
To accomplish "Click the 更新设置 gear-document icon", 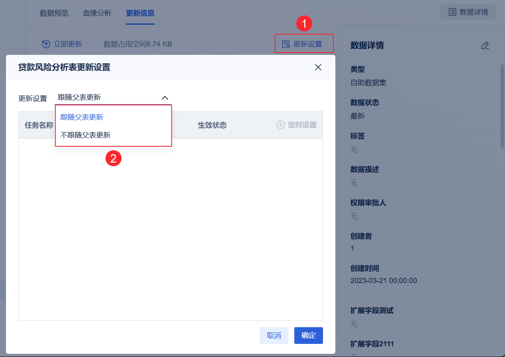I will [286, 44].
